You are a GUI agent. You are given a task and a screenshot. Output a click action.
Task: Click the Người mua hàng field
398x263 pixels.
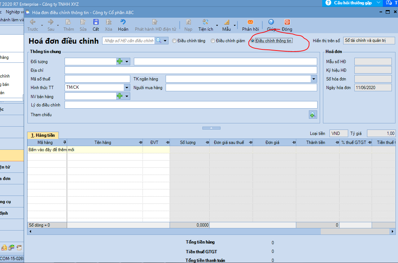pyautogui.click(x=241, y=88)
